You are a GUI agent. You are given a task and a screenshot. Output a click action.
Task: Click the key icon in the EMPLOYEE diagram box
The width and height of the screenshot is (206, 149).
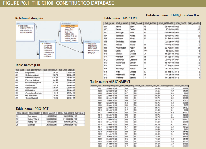tap(42, 44)
